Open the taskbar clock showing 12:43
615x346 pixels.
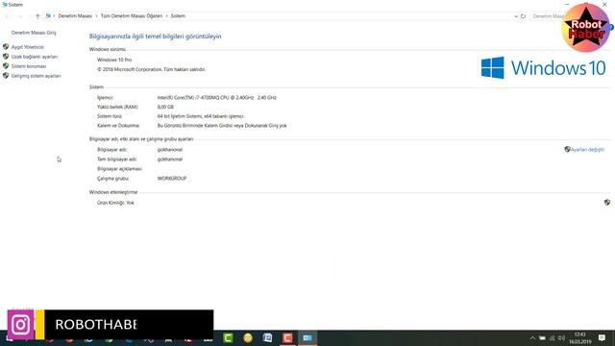coord(579,338)
